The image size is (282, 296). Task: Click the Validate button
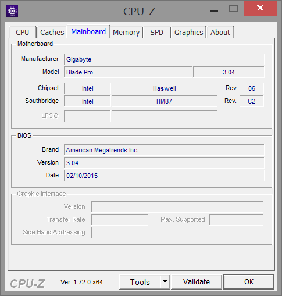point(197,282)
